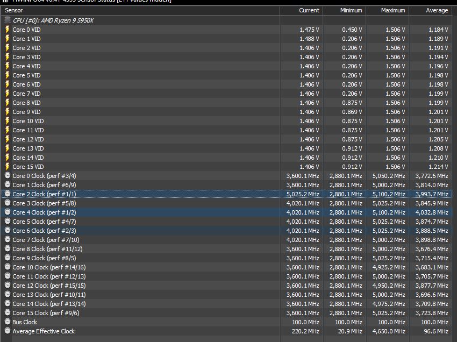
Task: Click the lightning icon for Core 13 VID
Action: (8, 148)
